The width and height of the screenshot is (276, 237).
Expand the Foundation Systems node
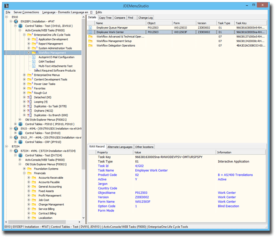pyautogui.click(x=24, y=169)
